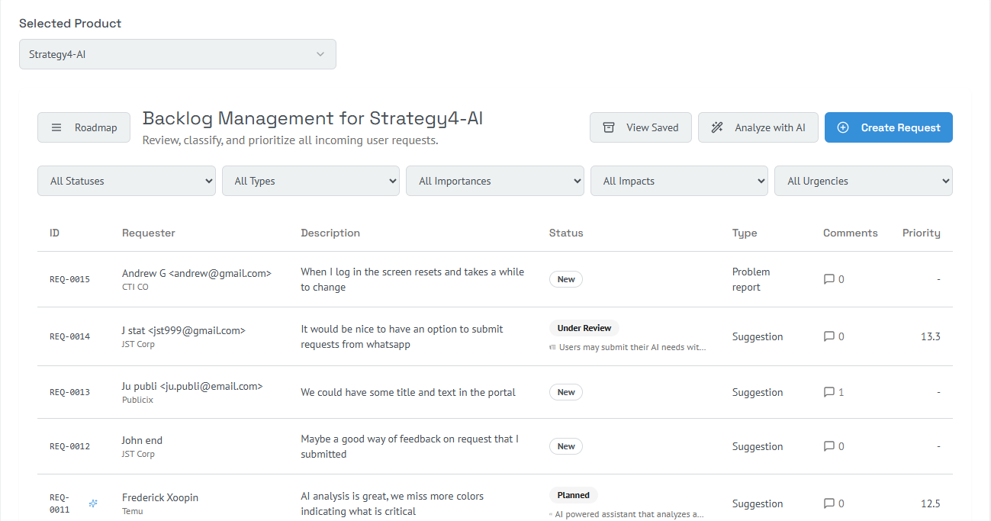
Task: Open comments bubble for REQ-0014
Action: 829,336
